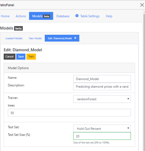Click into the Description field

(x=102, y=86)
